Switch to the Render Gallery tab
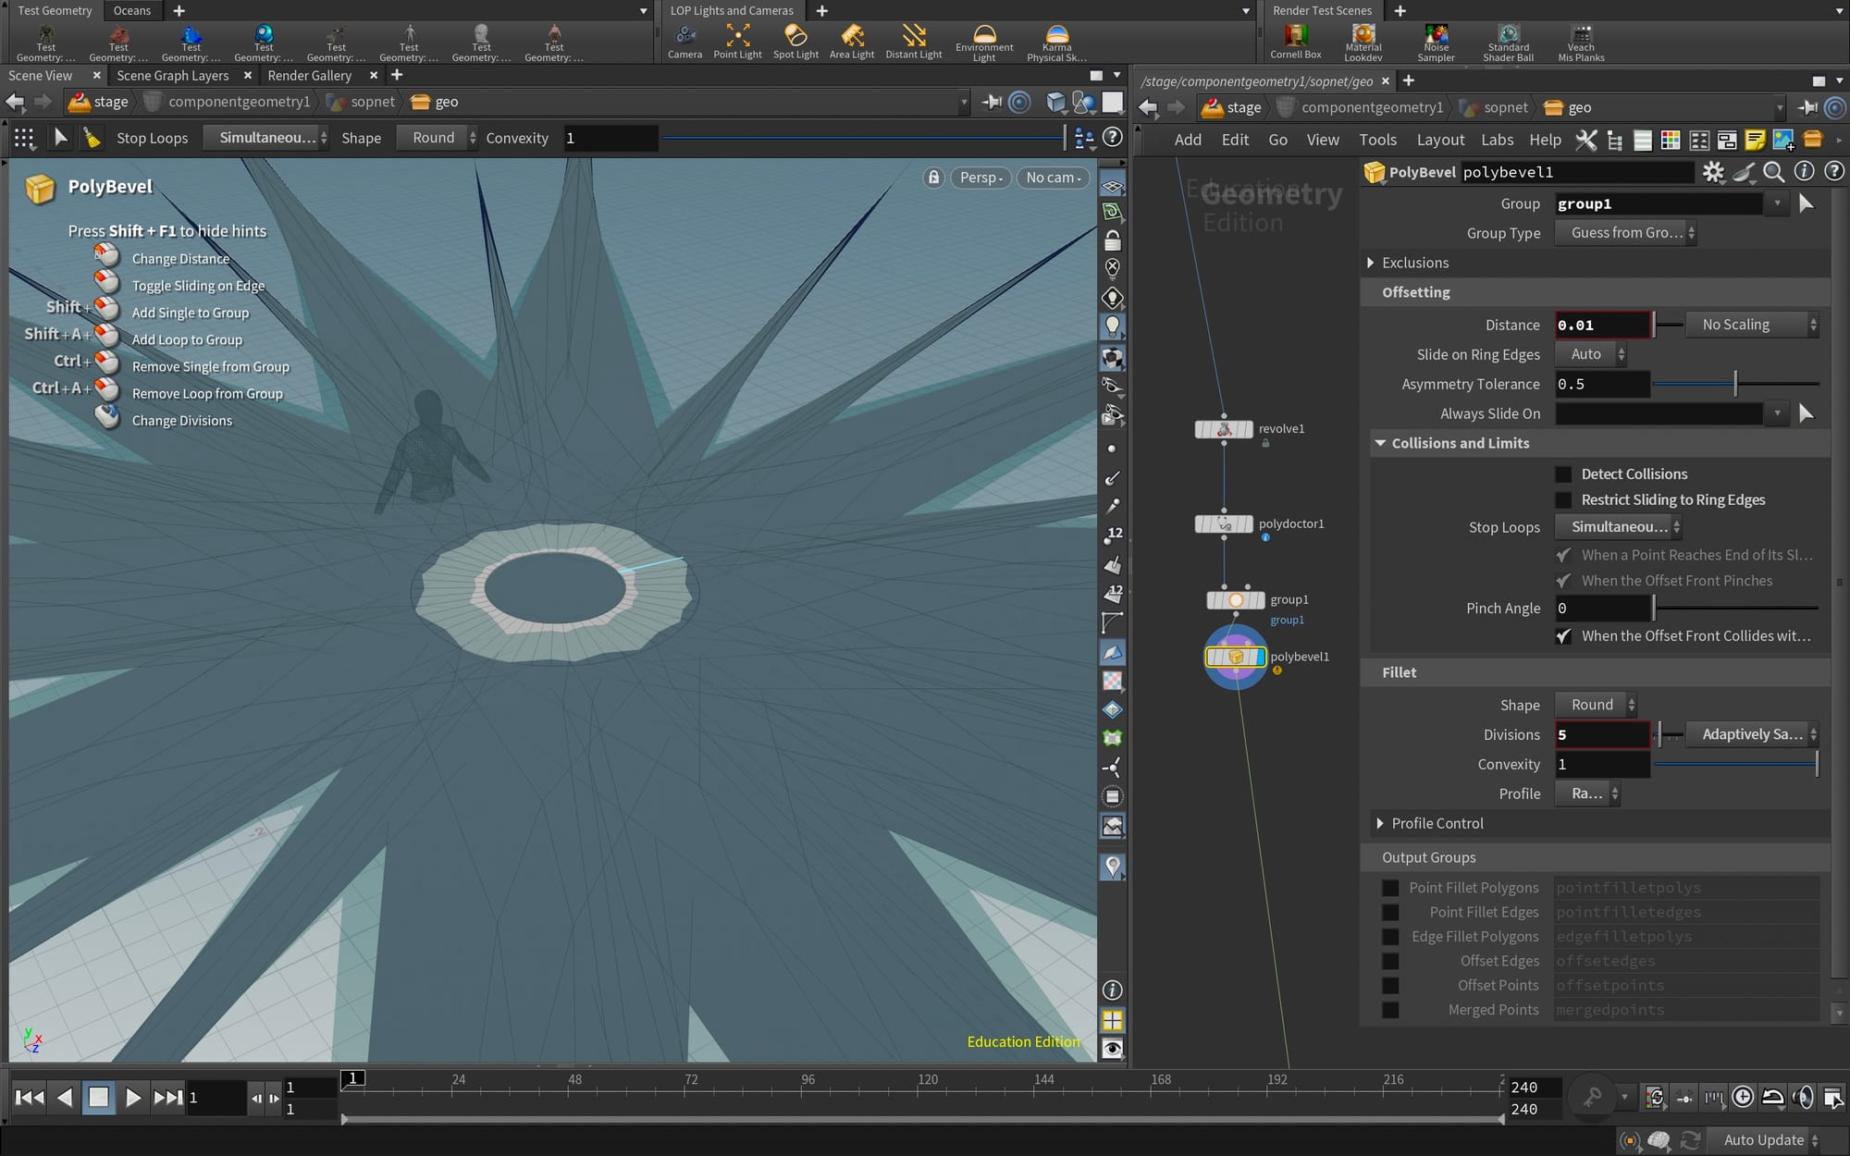This screenshot has height=1156, width=1850. pos(310,76)
